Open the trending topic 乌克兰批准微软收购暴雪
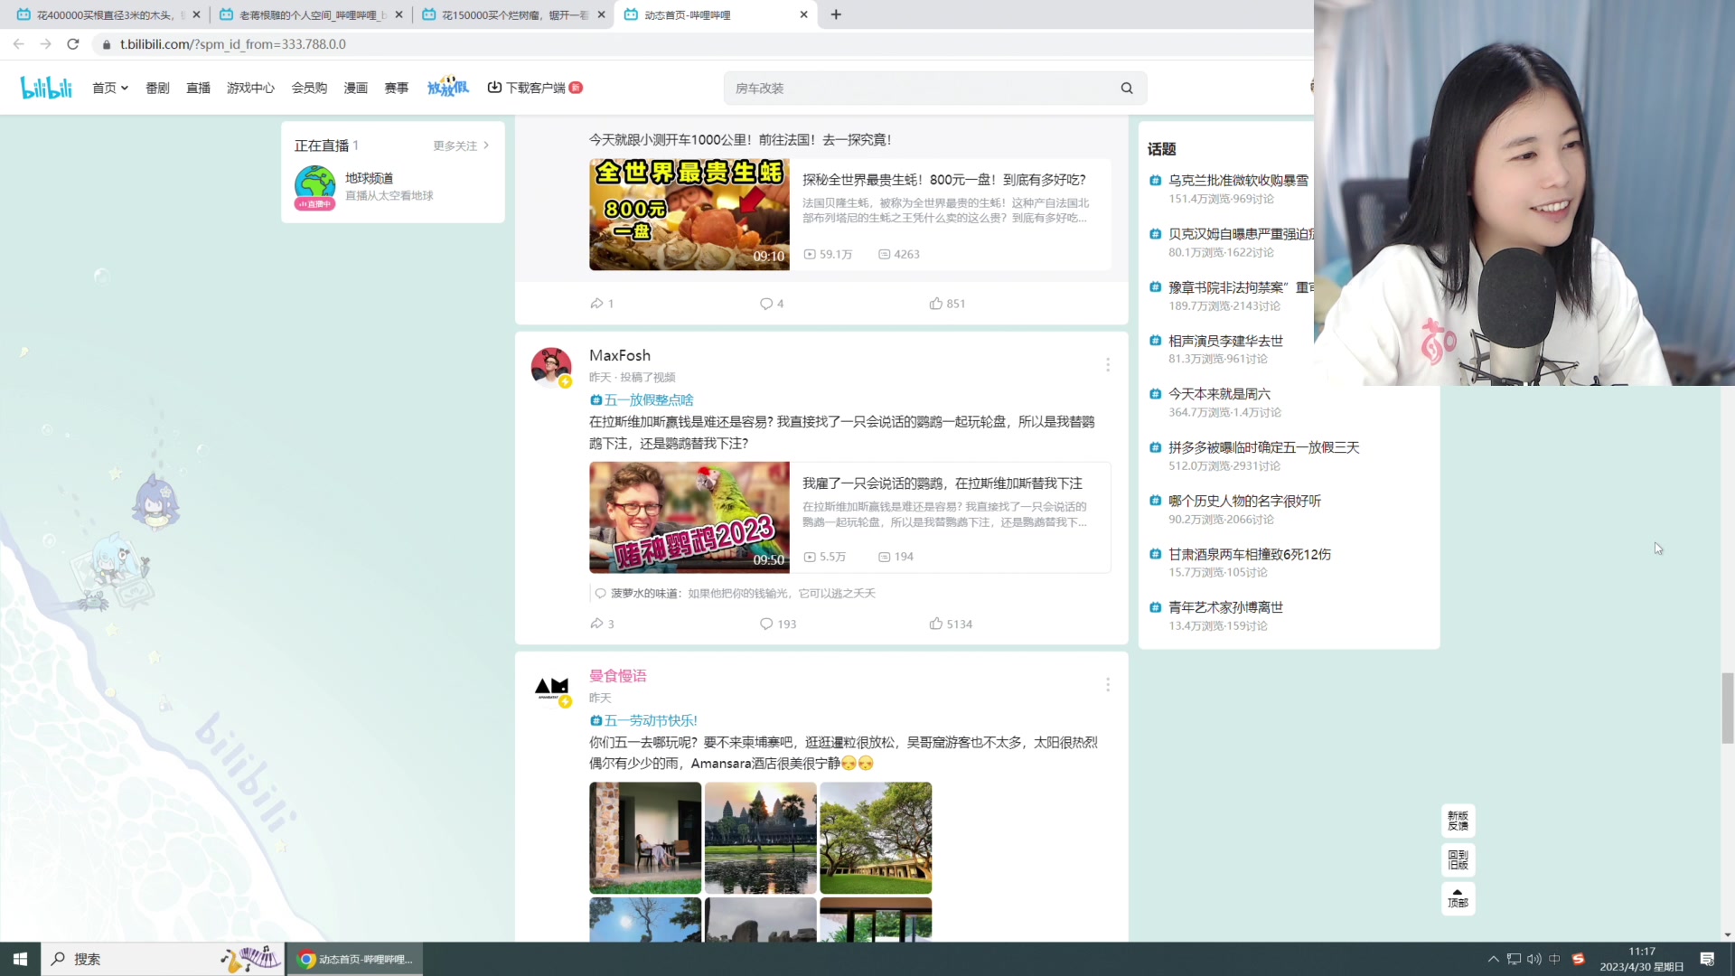Image resolution: width=1735 pixels, height=976 pixels. point(1238,180)
